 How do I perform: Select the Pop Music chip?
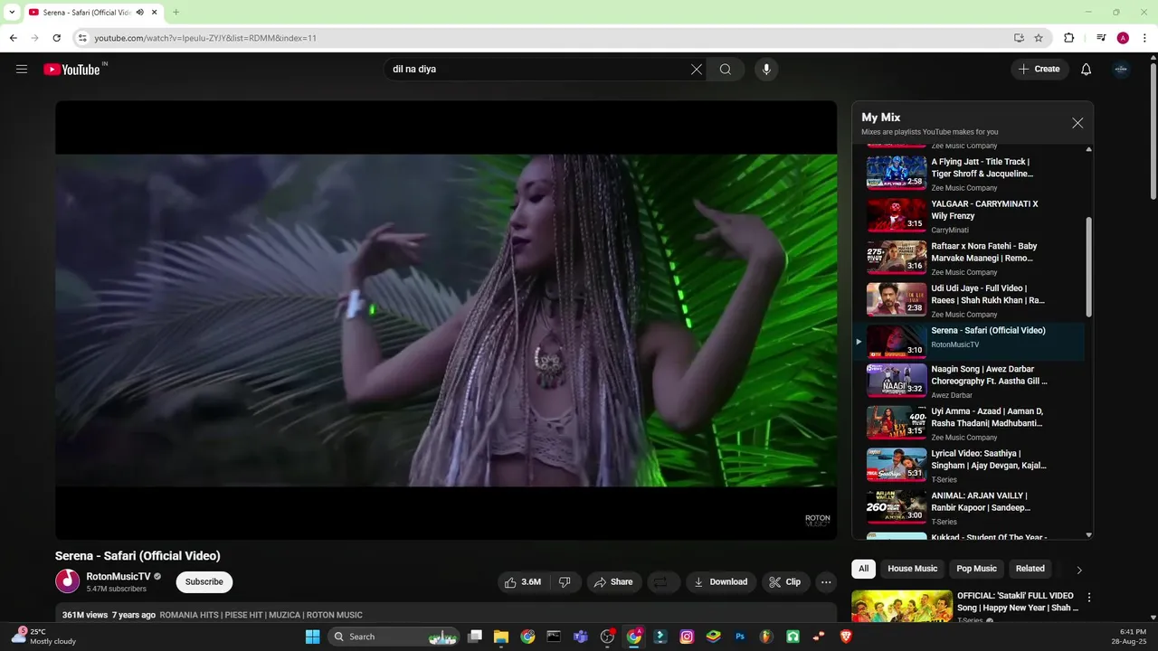[x=976, y=569]
